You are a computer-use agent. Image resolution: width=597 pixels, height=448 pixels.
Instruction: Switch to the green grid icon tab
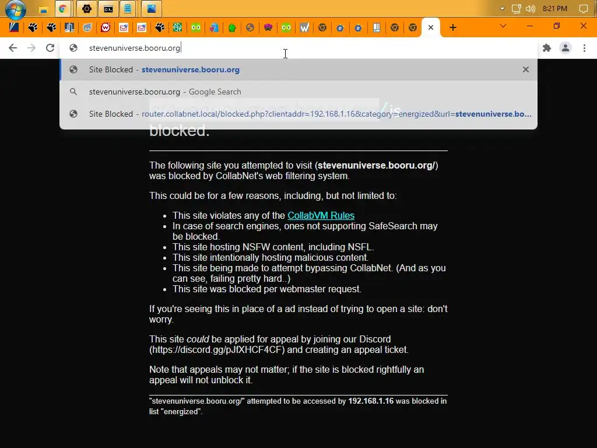pos(177,27)
